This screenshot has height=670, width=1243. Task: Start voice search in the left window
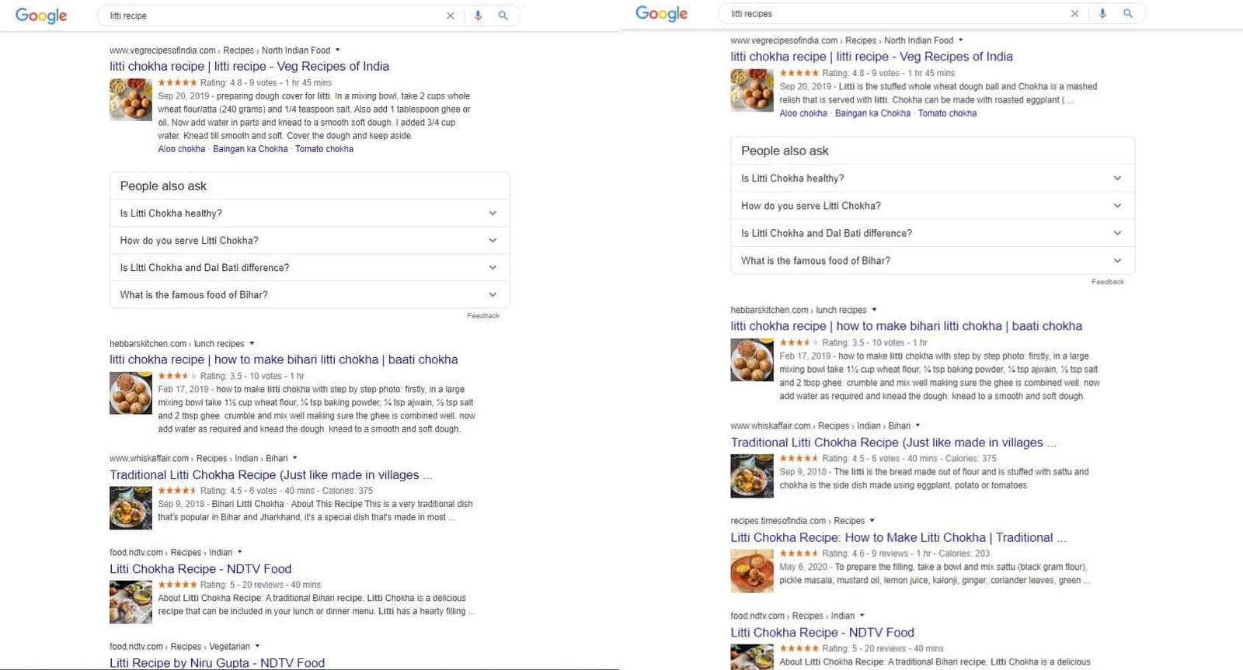(x=478, y=16)
